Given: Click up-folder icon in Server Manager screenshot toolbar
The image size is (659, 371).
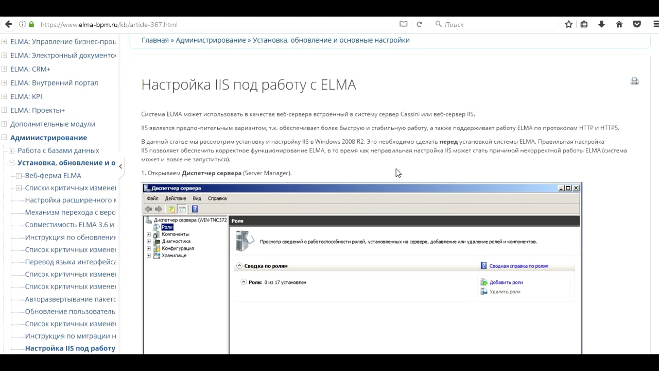Looking at the screenshot, I should pos(171,209).
